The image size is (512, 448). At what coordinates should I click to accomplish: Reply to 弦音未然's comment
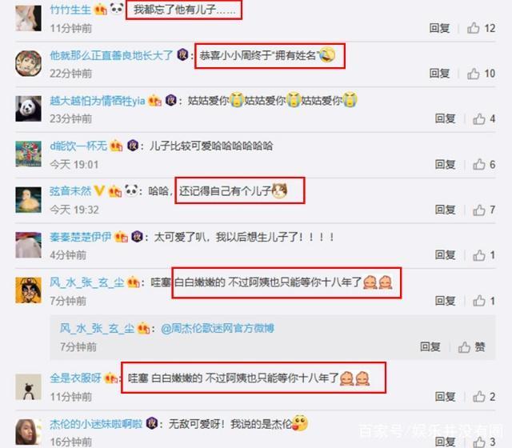(x=445, y=210)
